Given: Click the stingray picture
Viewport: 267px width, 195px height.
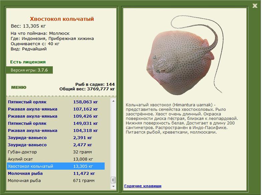Looking at the screenshot, I should (x=185, y=55).
